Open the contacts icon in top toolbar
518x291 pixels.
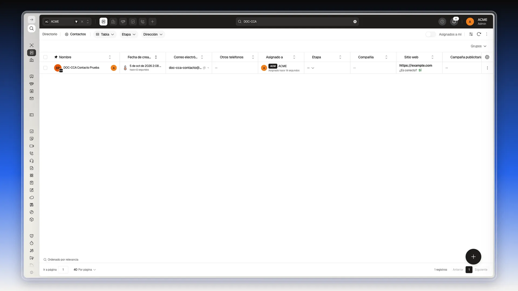[x=103, y=22]
